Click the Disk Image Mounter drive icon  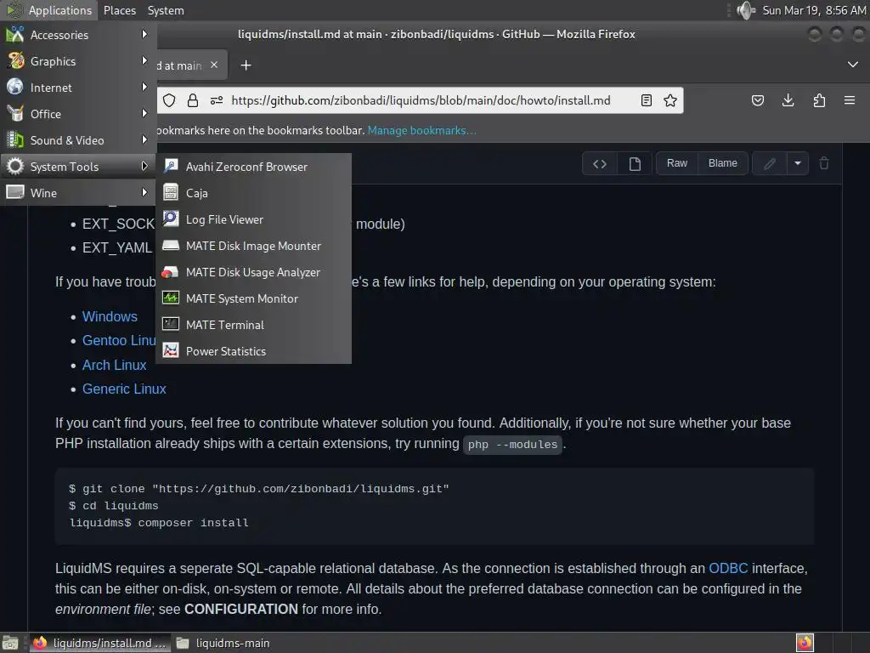tap(171, 246)
